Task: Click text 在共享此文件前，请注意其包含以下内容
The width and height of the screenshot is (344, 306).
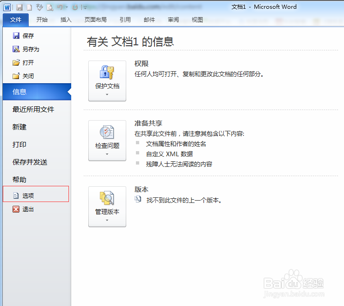Action: pyautogui.click(x=189, y=134)
